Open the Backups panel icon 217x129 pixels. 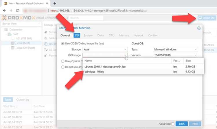coord(46,38)
